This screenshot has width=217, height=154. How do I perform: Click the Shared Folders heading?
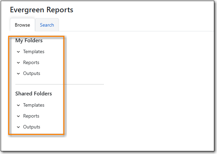click(x=33, y=94)
